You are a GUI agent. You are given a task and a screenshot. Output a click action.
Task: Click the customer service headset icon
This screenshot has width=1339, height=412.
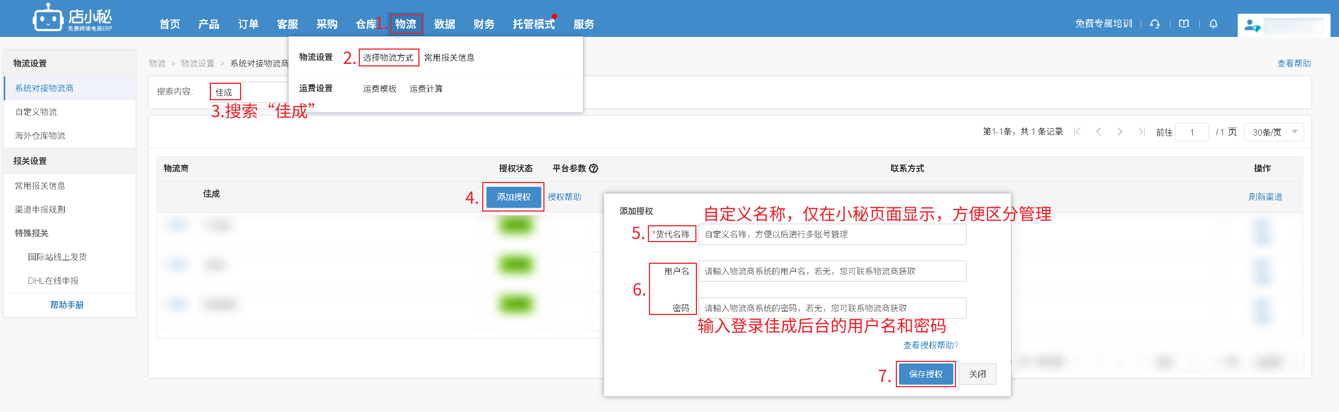[x=1155, y=24]
